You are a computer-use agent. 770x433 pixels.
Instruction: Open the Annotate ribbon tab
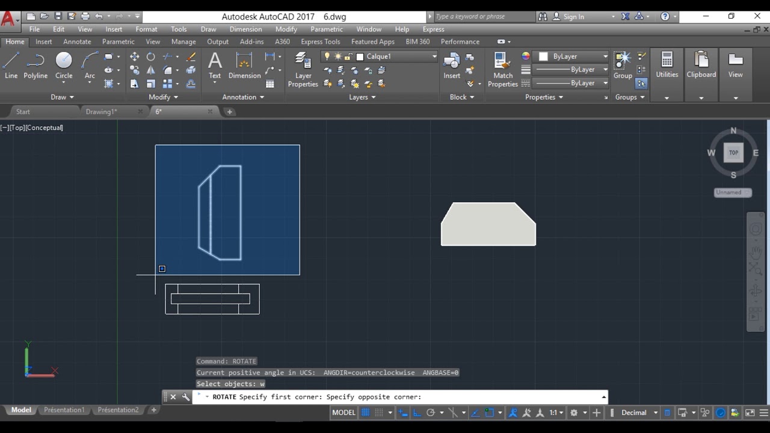[77, 41]
